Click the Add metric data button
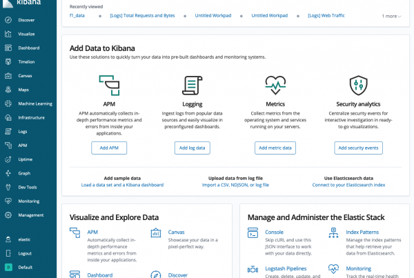The image size is (414, 278). pyautogui.click(x=275, y=148)
